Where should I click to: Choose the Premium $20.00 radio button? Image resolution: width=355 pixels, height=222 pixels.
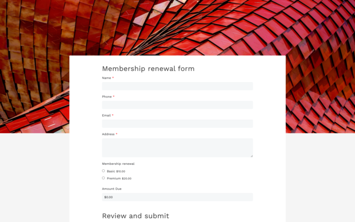pyautogui.click(x=104, y=178)
